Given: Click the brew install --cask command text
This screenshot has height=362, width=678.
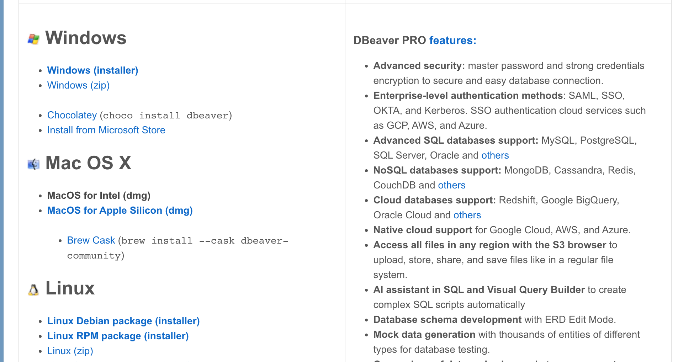Looking at the screenshot, I should pyautogui.click(x=178, y=248).
